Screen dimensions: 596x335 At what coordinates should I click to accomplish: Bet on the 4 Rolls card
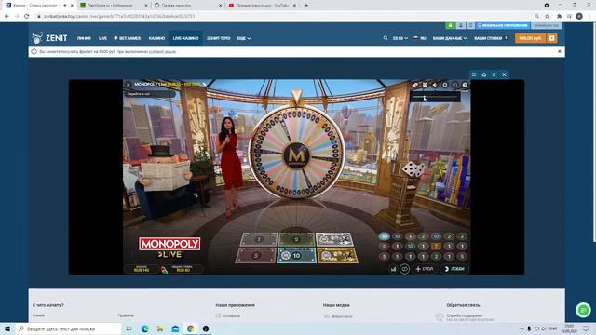337,255
